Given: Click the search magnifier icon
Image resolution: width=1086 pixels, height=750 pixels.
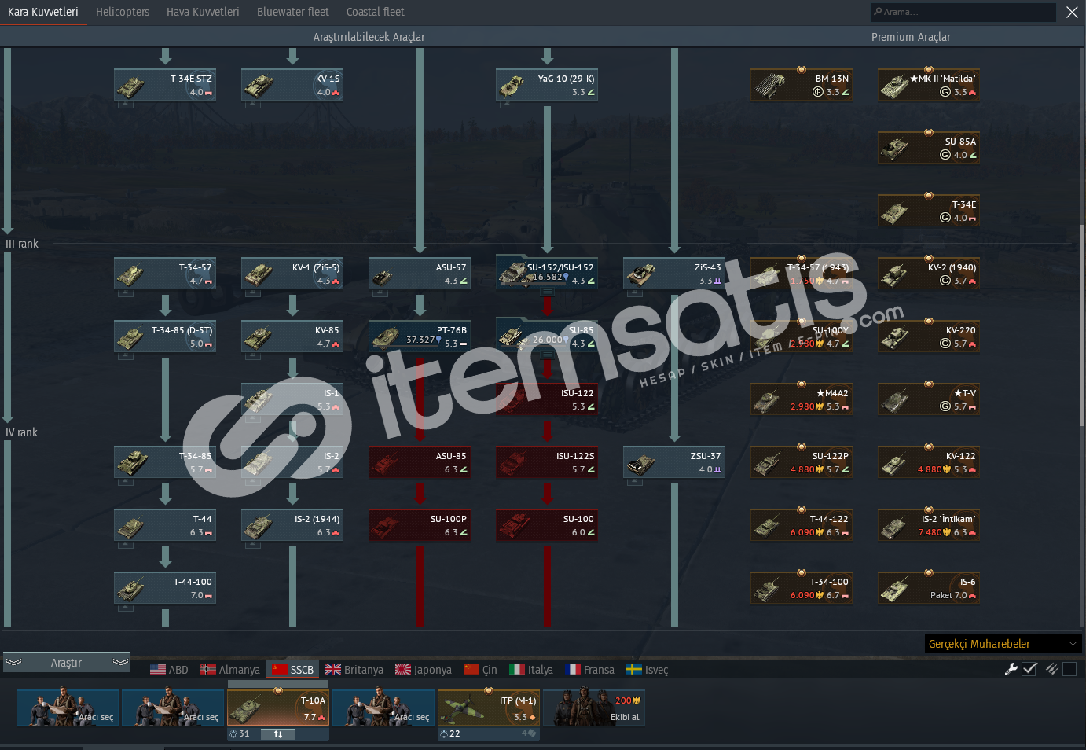Looking at the screenshot, I should click(x=878, y=12).
